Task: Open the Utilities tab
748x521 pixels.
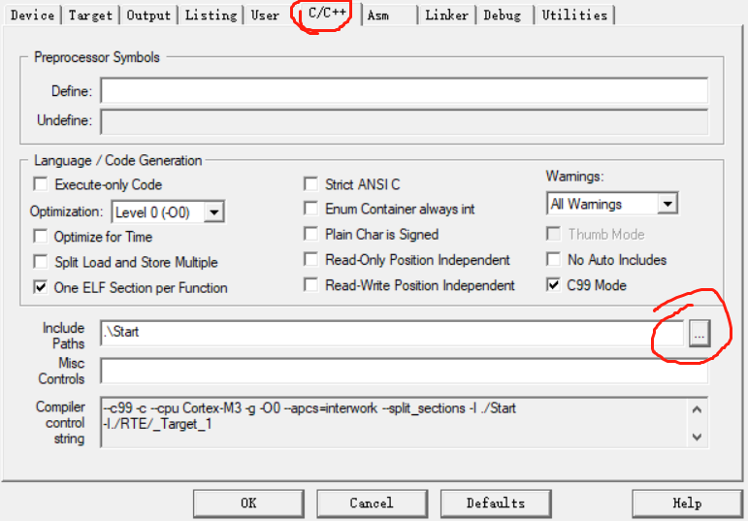Action: tap(574, 15)
